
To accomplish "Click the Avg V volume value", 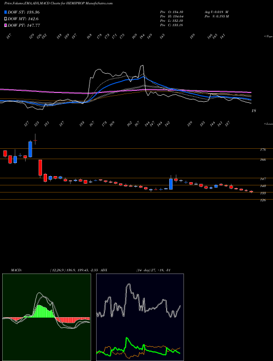I will pyautogui.click(x=222, y=12).
